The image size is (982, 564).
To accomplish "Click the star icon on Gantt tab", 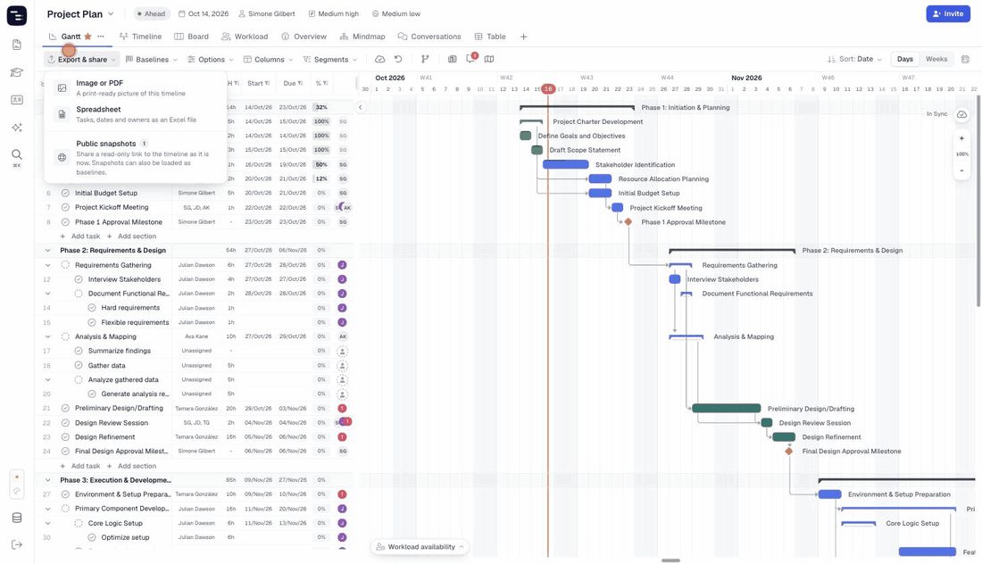I will (x=88, y=37).
